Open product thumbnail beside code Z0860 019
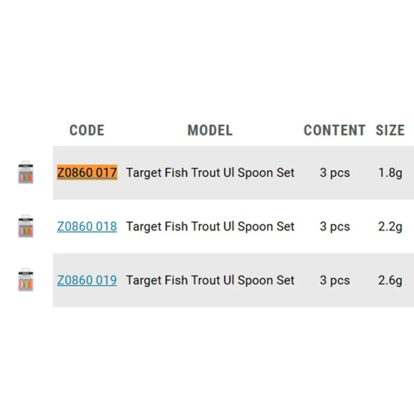 (26, 280)
